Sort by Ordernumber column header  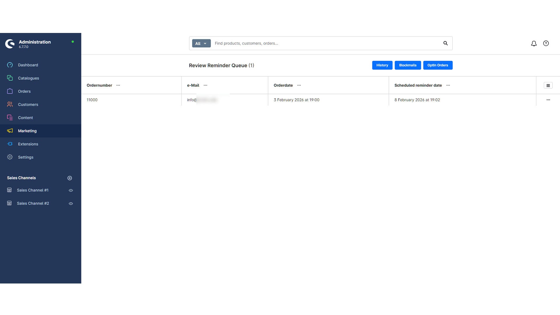[x=99, y=85]
